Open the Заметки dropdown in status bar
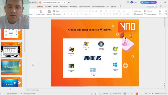 [104, 94]
